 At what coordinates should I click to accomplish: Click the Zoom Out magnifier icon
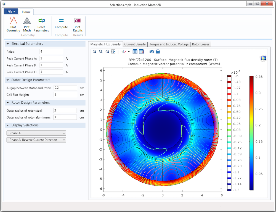coord(101,52)
